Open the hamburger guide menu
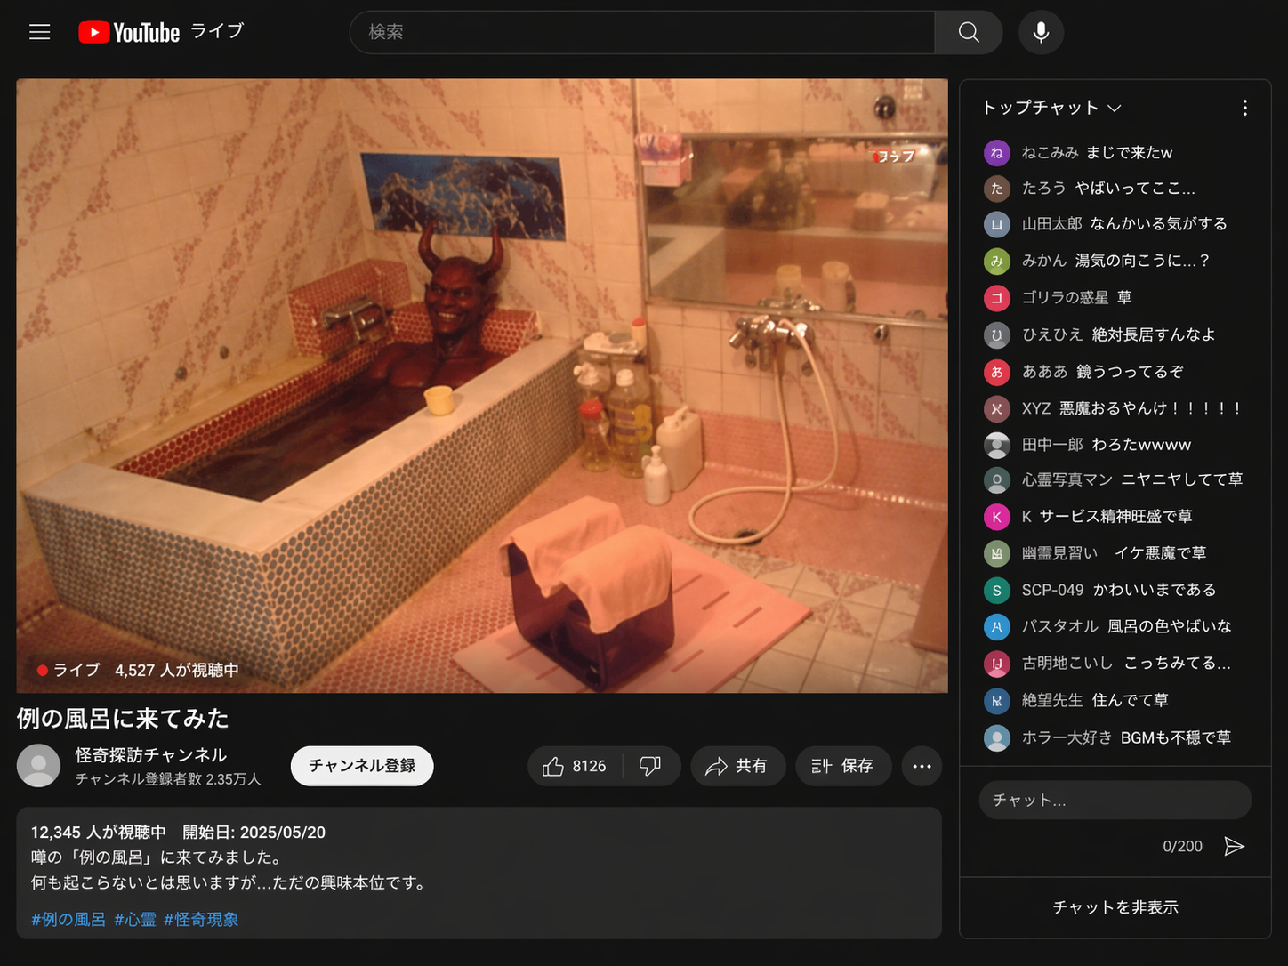This screenshot has width=1288, height=966. (x=40, y=33)
